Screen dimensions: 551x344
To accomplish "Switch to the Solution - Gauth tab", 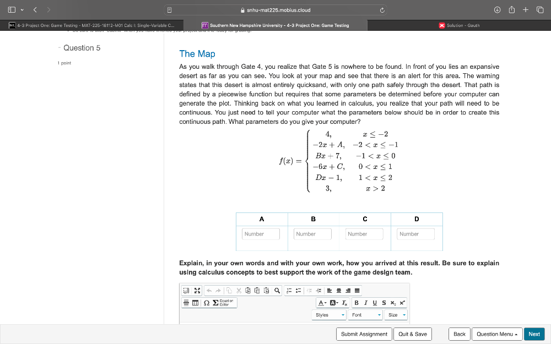I will [459, 25].
